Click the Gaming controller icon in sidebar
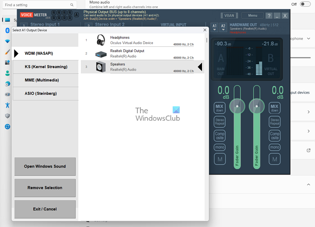This screenshot has height=227, width=315. [x=8, y=94]
